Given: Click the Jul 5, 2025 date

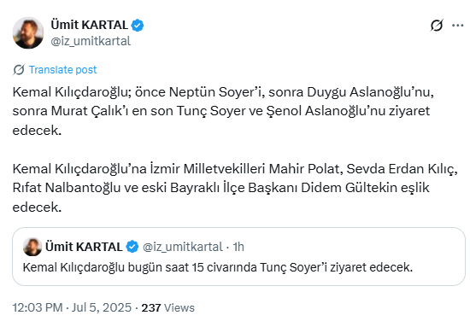Looking at the screenshot, I should 102,307.
